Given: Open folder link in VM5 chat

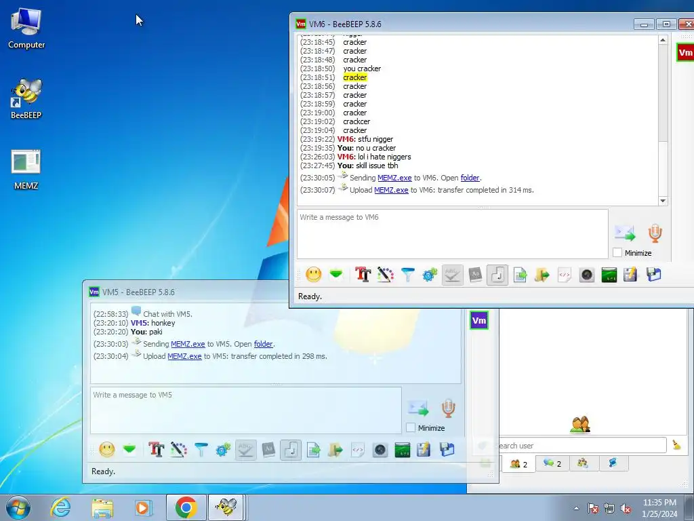Looking at the screenshot, I should [264, 344].
